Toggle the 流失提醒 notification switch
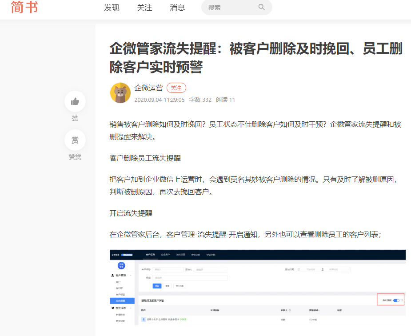 (396, 300)
